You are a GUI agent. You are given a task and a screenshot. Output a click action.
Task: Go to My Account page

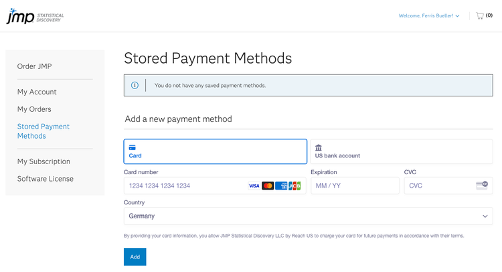pyautogui.click(x=37, y=92)
